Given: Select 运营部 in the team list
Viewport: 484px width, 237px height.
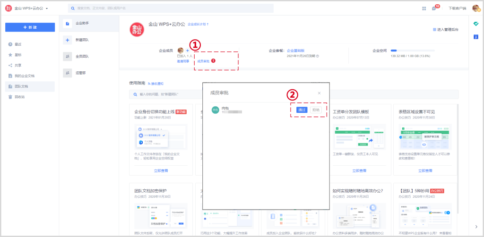Looking at the screenshot, I should point(89,73).
